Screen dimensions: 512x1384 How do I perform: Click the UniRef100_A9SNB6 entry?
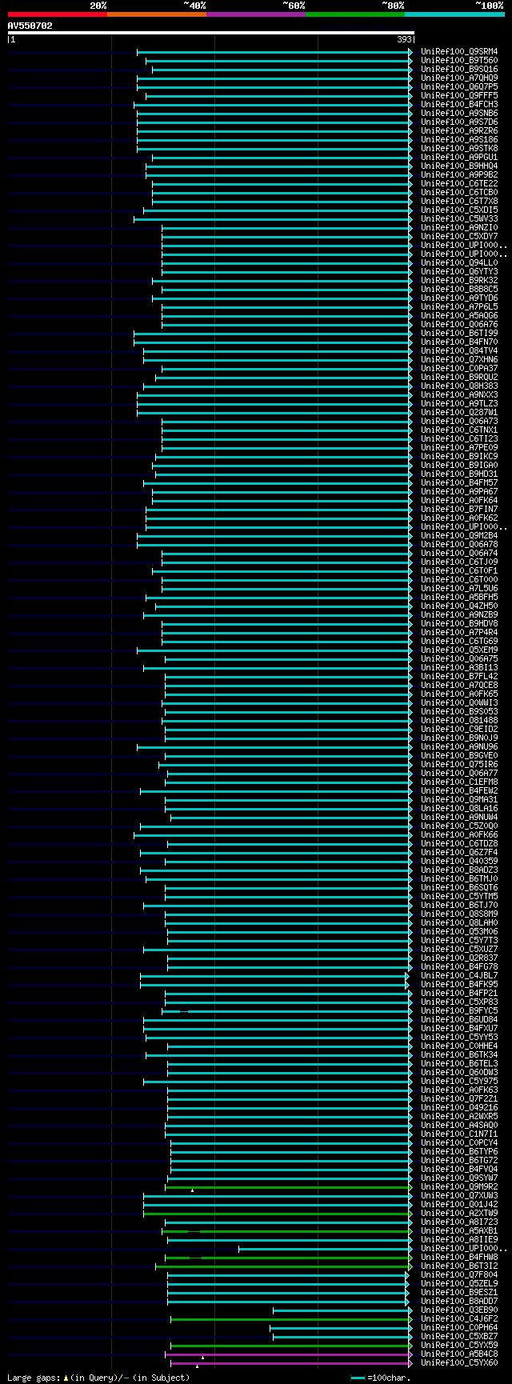click(459, 114)
